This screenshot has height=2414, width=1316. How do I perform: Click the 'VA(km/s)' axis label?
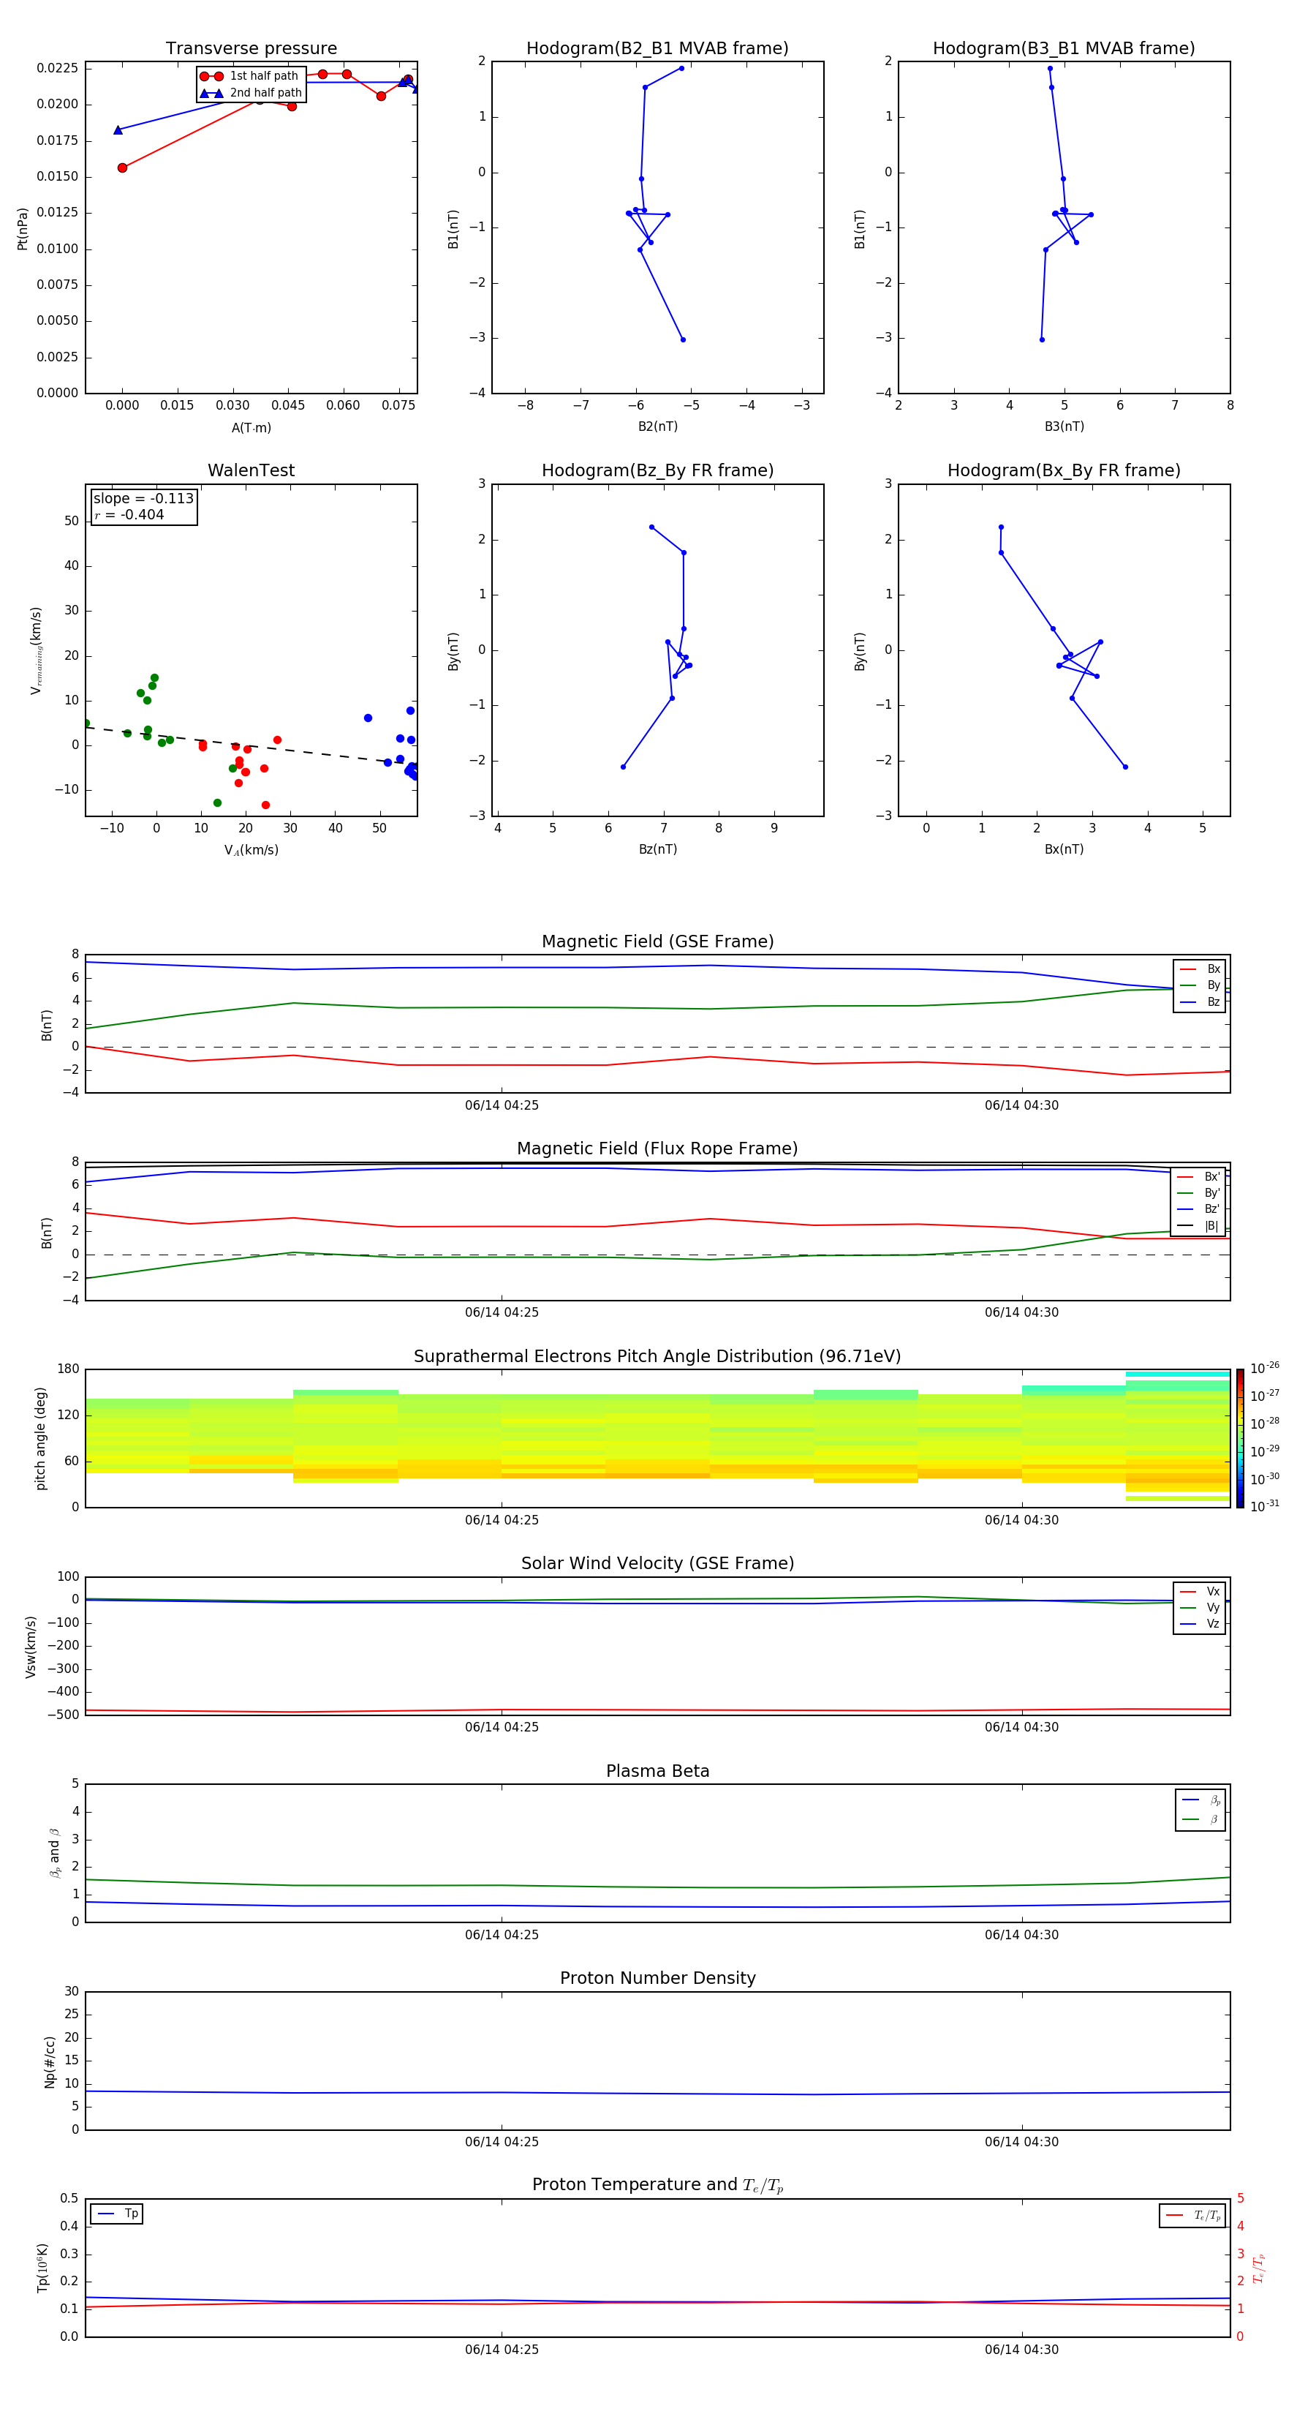pyautogui.click(x=251, y=851)
